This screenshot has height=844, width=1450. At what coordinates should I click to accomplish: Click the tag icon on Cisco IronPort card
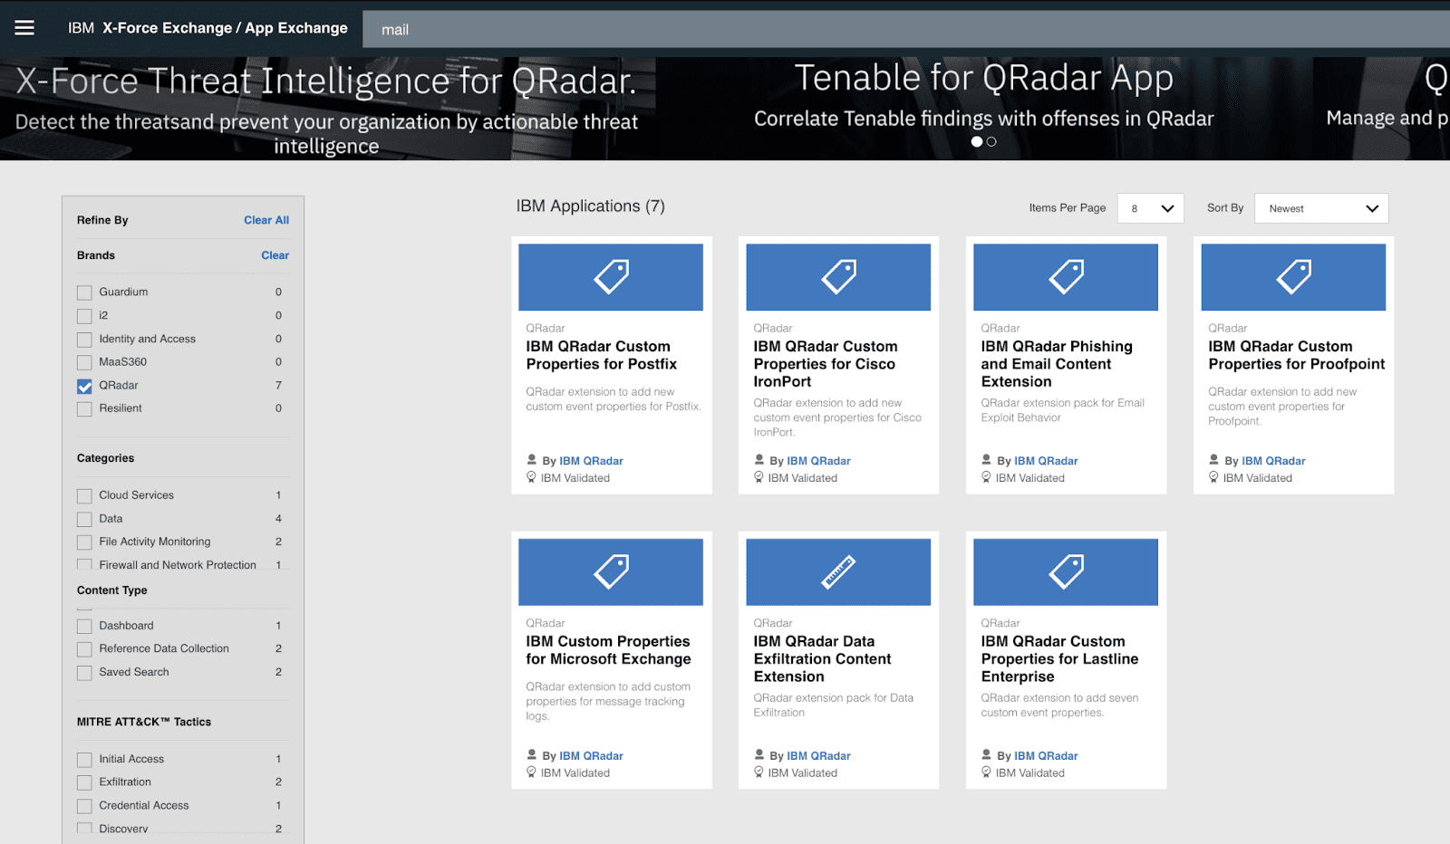(838, 277)
